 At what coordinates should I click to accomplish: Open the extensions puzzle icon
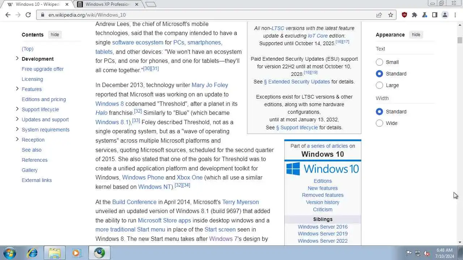415,15
